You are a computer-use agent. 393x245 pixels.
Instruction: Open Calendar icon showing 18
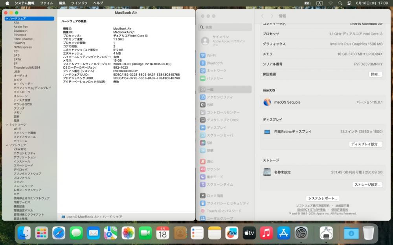163,233
